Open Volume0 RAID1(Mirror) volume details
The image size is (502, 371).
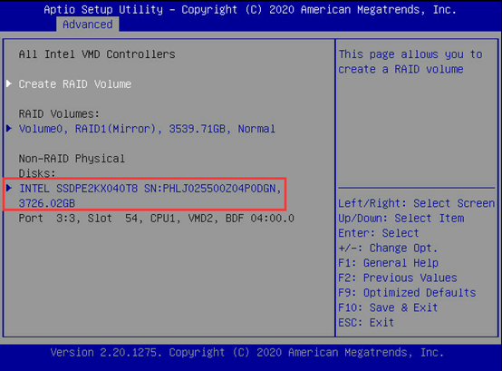point(147,129)
